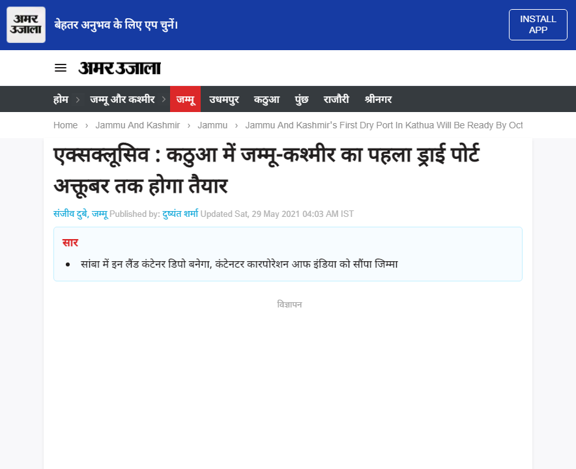
Task: Open Jammu And Kashmir breadcrumb link
Action: (137, 125)
